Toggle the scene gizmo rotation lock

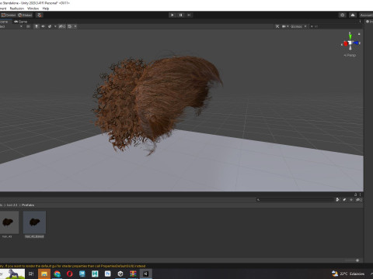pos(359,34)
